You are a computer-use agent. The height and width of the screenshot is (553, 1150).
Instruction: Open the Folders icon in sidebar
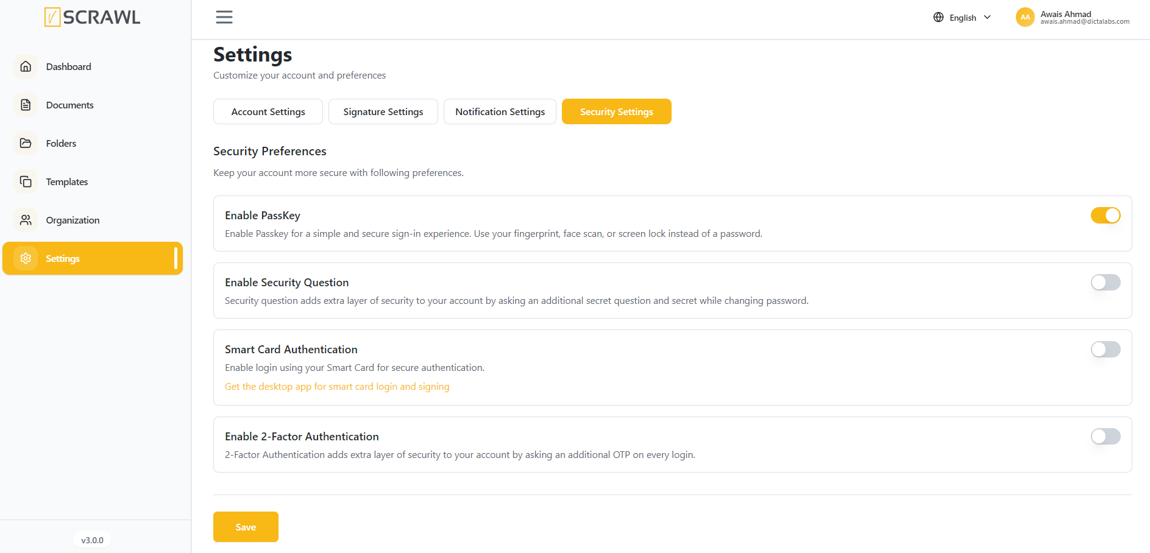(x=26, y=143)
